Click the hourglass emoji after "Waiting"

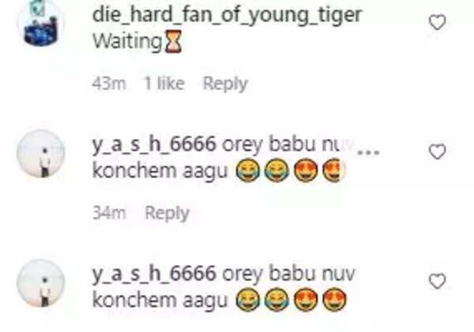[x=172, y=41]
